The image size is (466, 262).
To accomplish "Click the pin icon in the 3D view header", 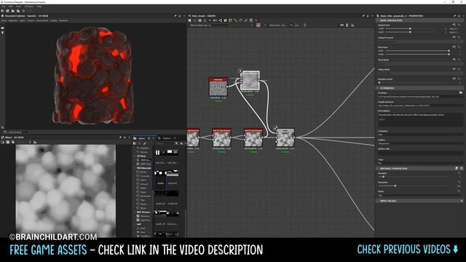I will (175, 16).
